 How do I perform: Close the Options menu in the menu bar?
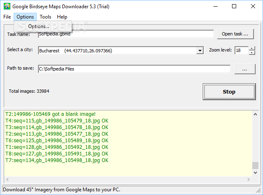coord(25,17)
